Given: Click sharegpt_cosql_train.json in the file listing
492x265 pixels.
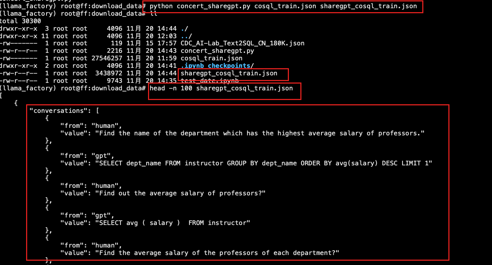Looking at the screenshot, I should click(229, 73).
